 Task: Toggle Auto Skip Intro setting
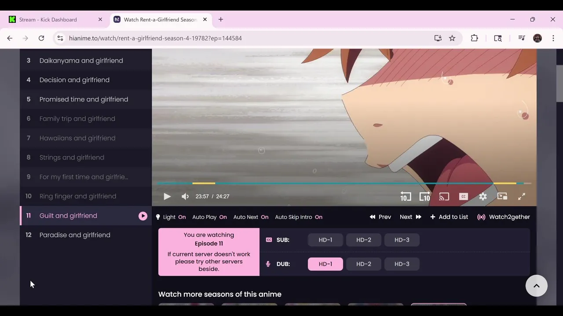[299, 217]
